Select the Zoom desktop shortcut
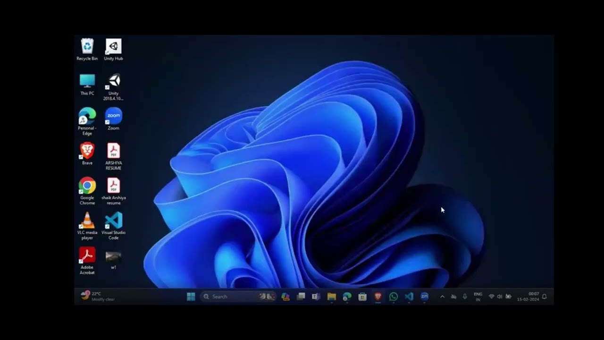Screen dimensions: 604x340 113,119
